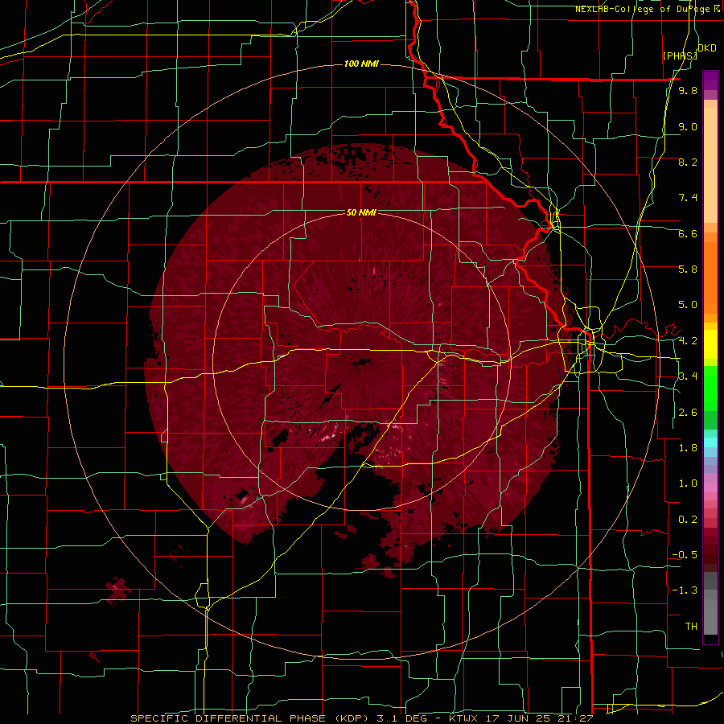Image resolution: width=724 pixels, height=724 pixels.
Task: Click the TH threshold label on the scale
Action: (x=691, y=627)
